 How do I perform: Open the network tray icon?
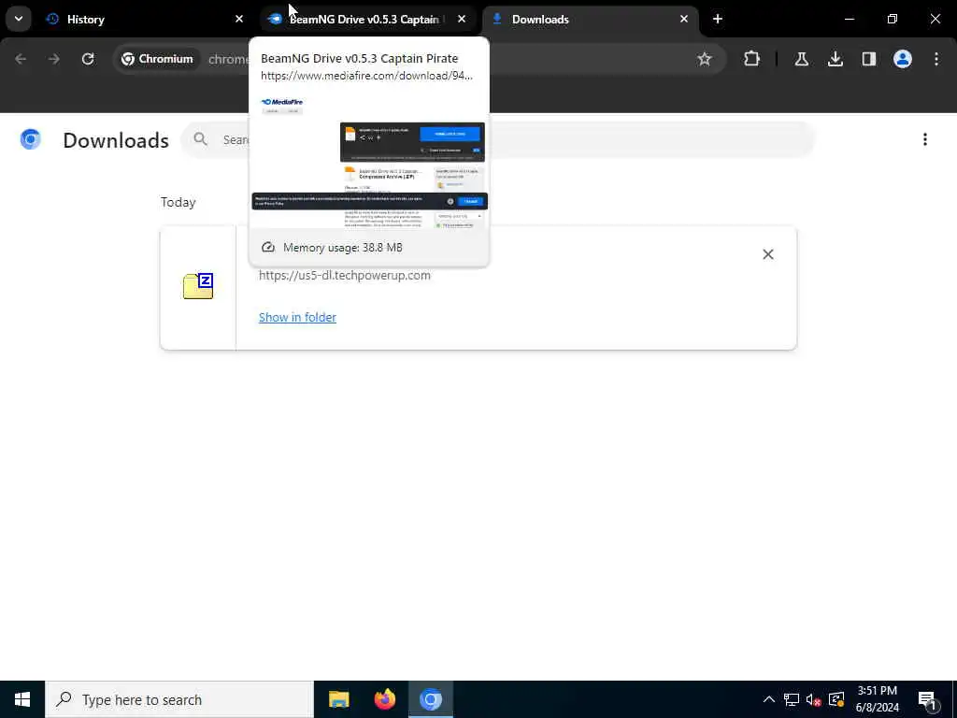(792, 699)
